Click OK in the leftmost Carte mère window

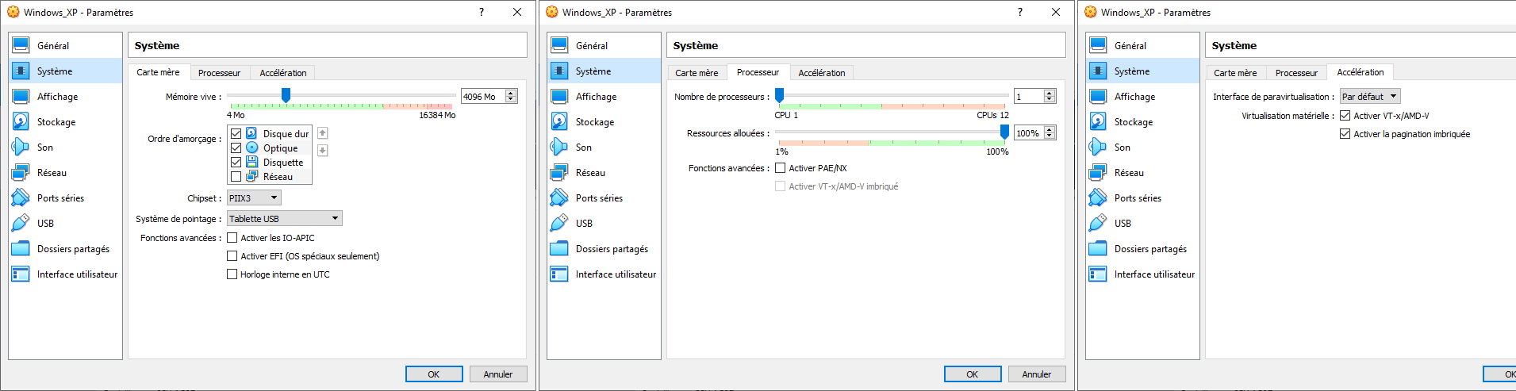tap(434, 374)
